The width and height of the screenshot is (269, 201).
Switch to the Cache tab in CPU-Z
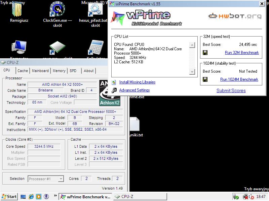click(x=23, y=71)
